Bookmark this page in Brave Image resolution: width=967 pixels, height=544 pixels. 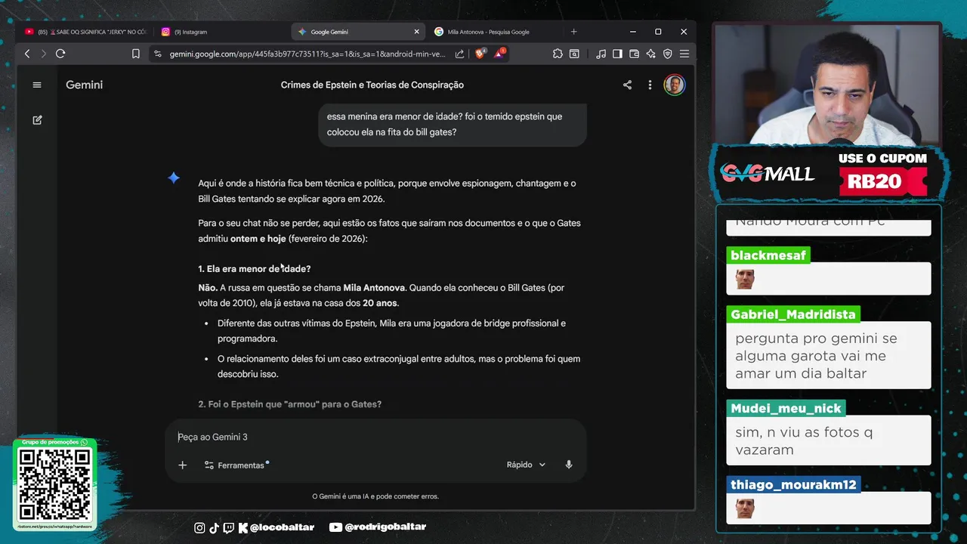click(x=136, y=54)
